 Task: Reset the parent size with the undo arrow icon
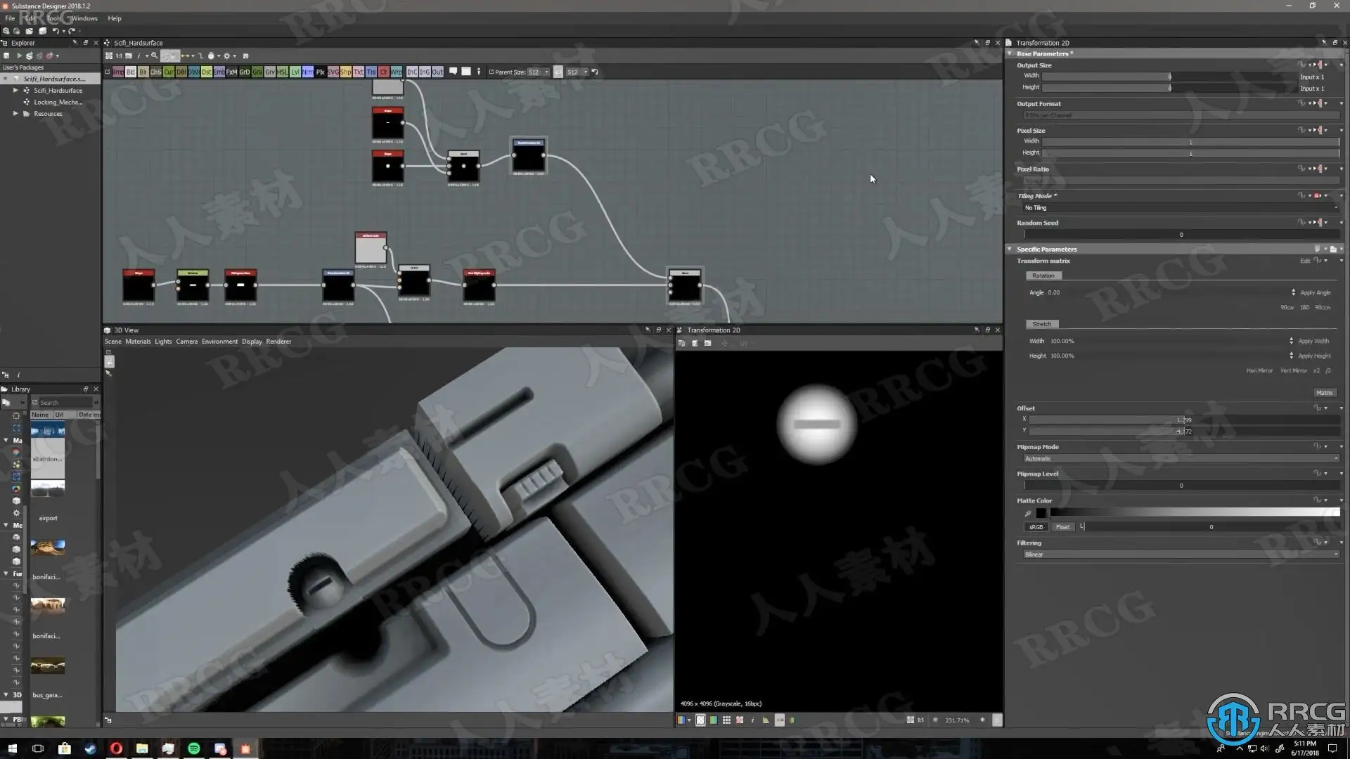[594, 72]
